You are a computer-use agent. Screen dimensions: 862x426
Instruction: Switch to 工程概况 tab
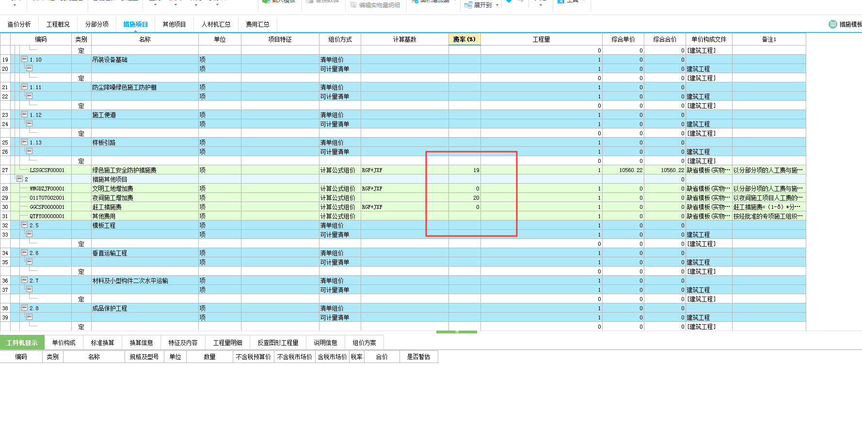tap(58, 24)
